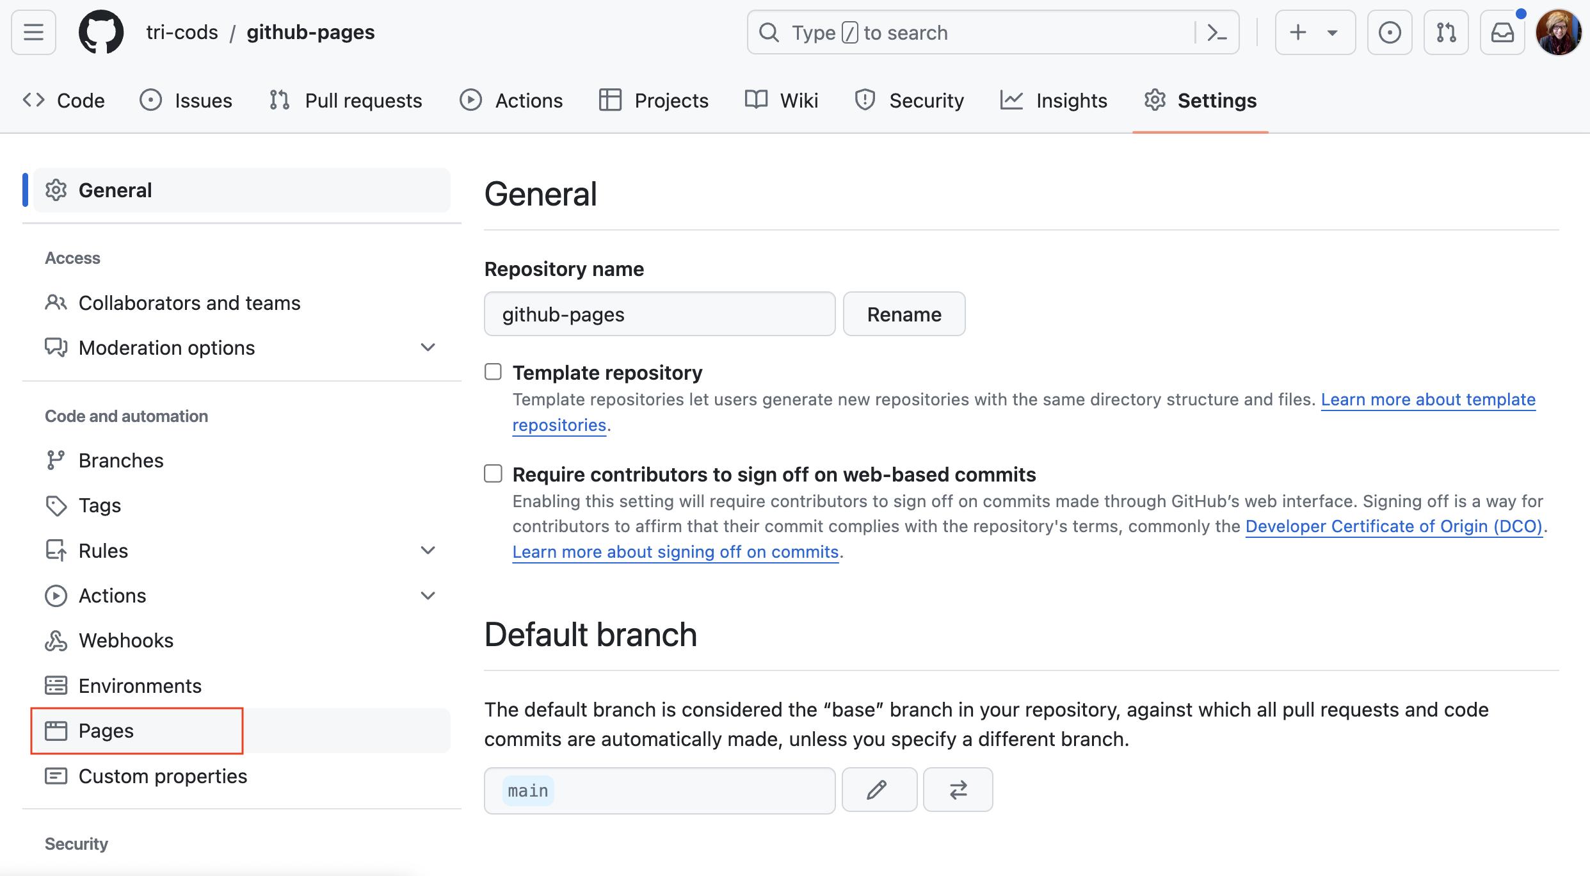Image resolution: width=1590 pixels, height=876 pixels.
Task: Switch to the Pull requests tab
Action: tap(346, 101)
